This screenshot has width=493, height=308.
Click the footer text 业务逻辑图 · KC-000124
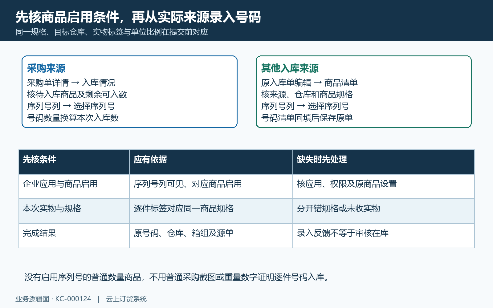pos(53,299)
